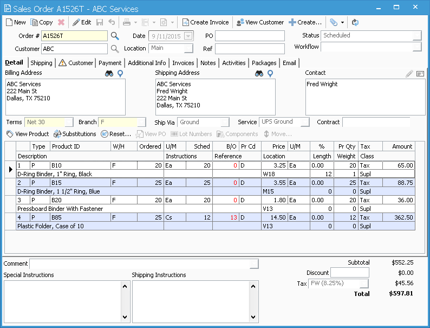Switch to the Email tab
Image resolution: width=430 pixels, height=328 pixels.
(289, 63)
